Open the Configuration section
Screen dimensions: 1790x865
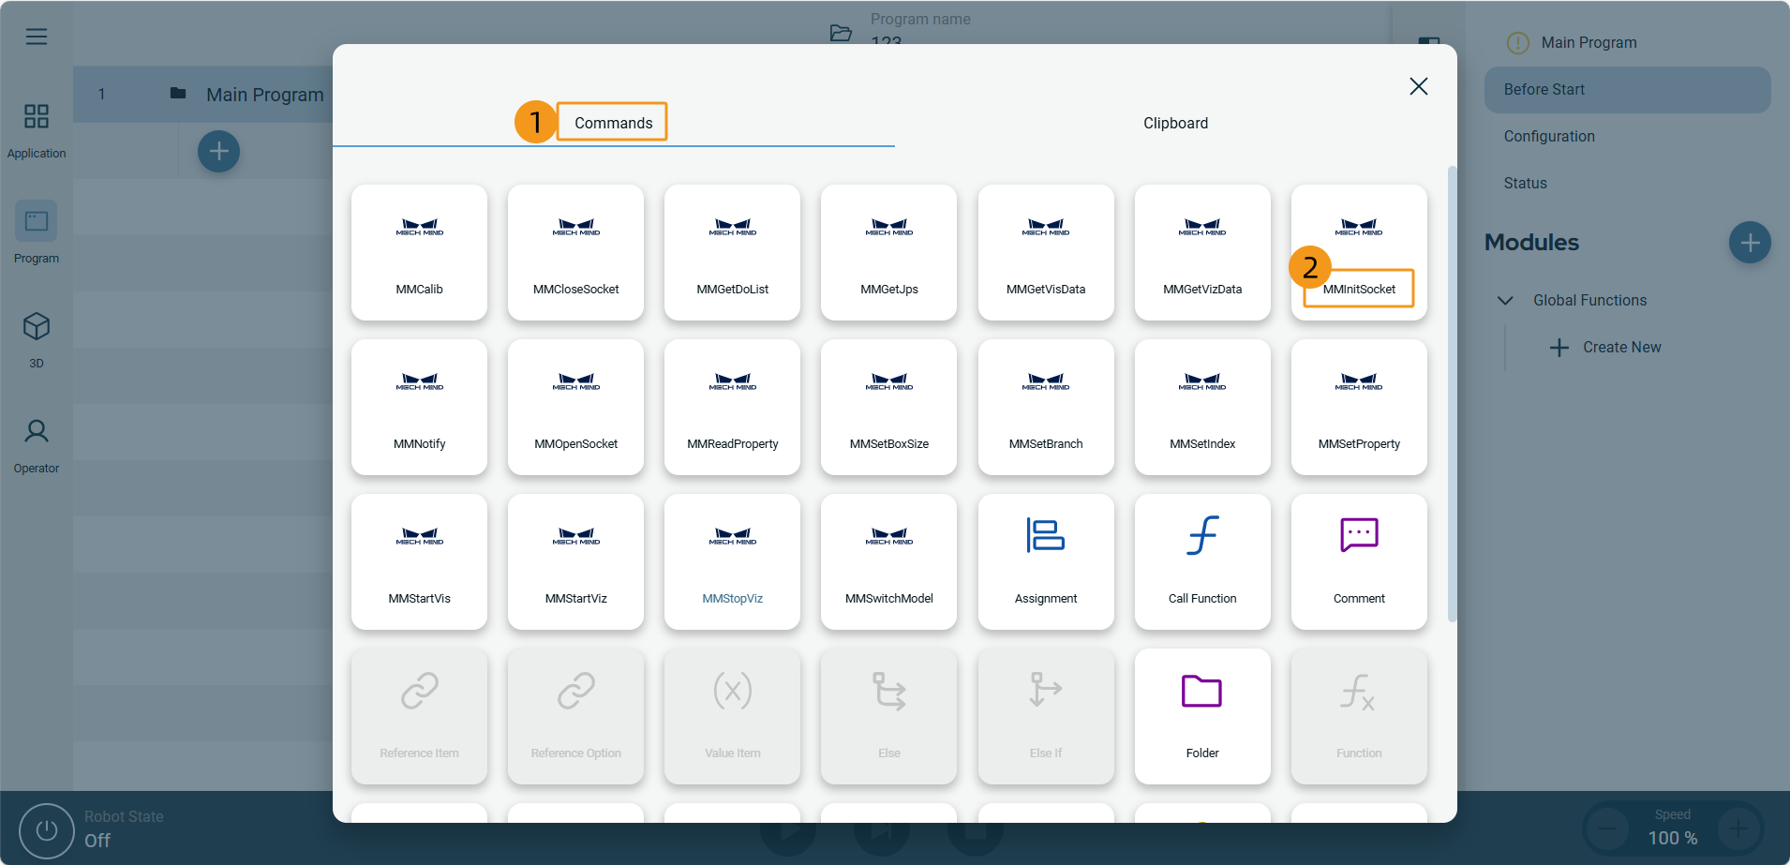1549,137
